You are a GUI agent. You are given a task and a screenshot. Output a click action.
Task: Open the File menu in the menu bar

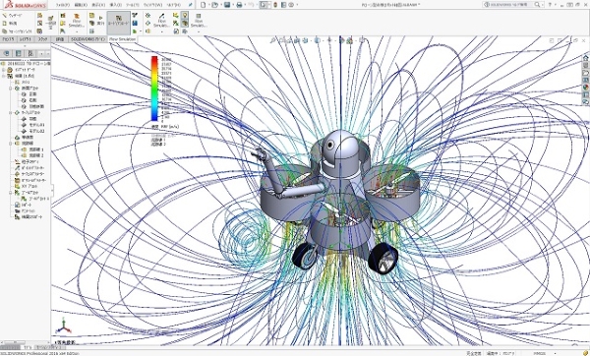[63, 5]
